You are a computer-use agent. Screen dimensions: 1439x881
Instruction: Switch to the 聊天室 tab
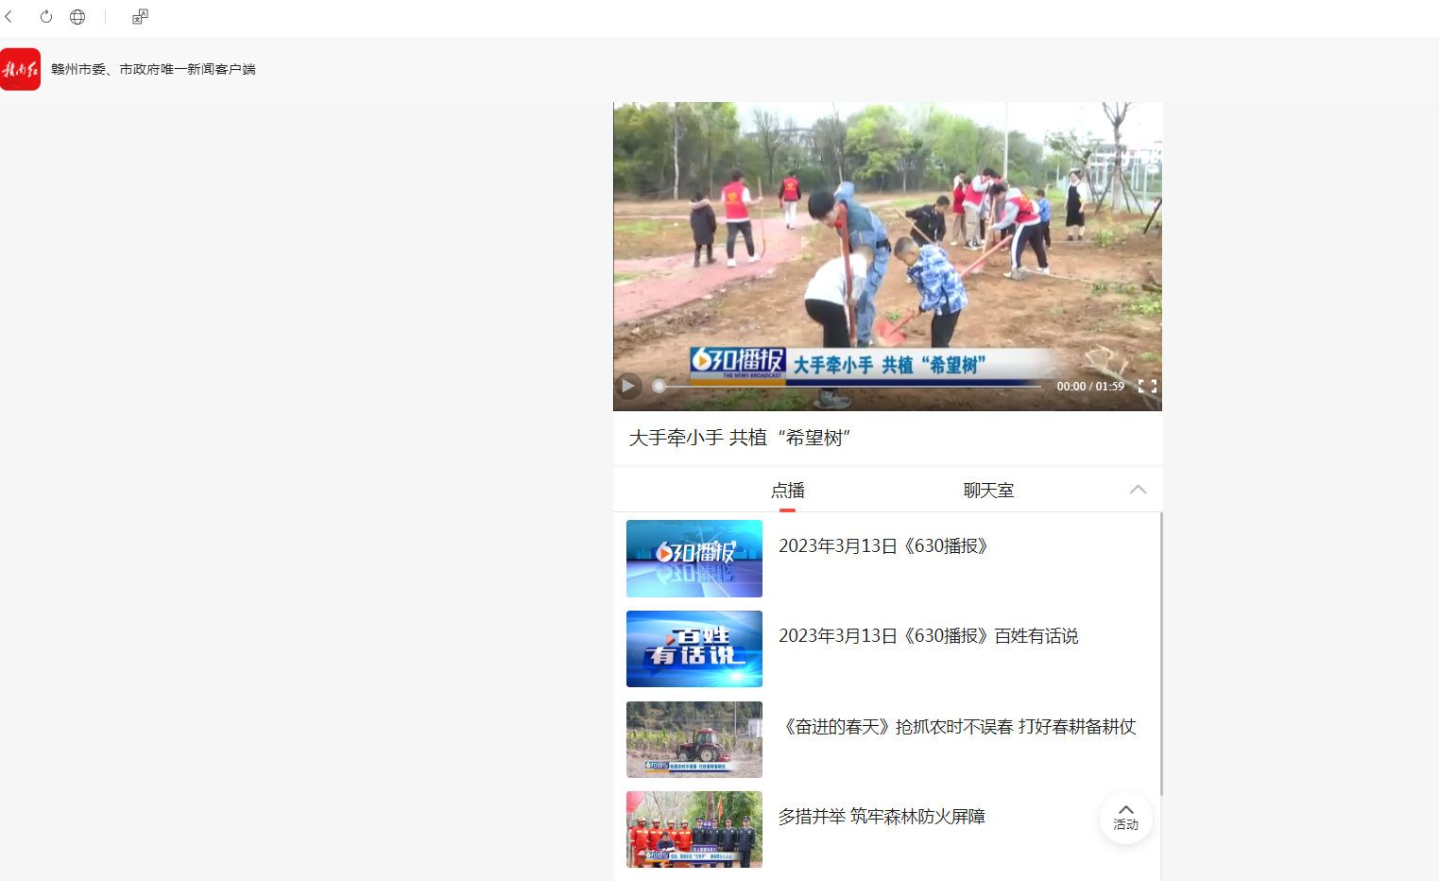[988, 491]
